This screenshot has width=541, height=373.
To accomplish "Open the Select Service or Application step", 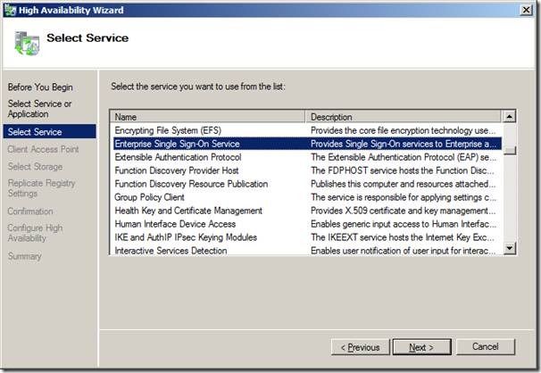I will click(x=39, y=109).
